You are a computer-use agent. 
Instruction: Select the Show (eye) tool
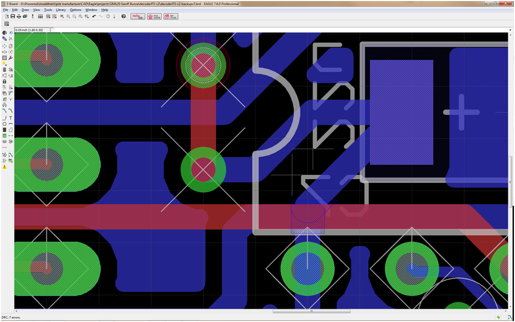click(x=10, y=33)
